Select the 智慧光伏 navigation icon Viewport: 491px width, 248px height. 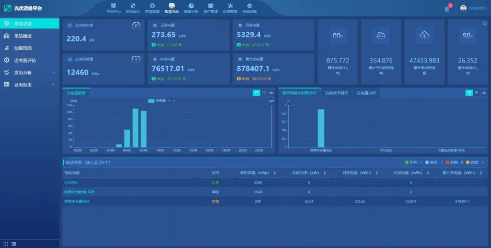(172, 6)
